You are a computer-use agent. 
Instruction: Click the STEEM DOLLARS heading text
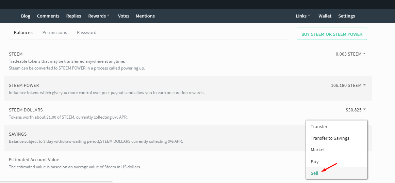pos(26,110)
